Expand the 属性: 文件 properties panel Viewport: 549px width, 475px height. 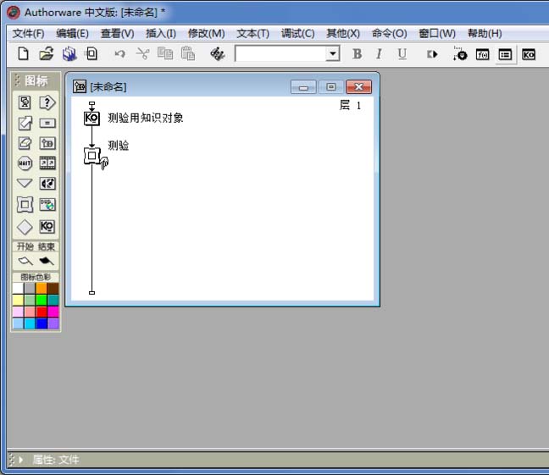click(x=20, y=459)
